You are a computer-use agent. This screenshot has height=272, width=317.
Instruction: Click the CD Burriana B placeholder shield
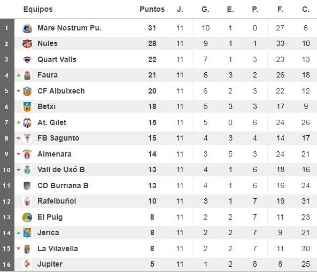pyautogui.click(x=27, y=186)
